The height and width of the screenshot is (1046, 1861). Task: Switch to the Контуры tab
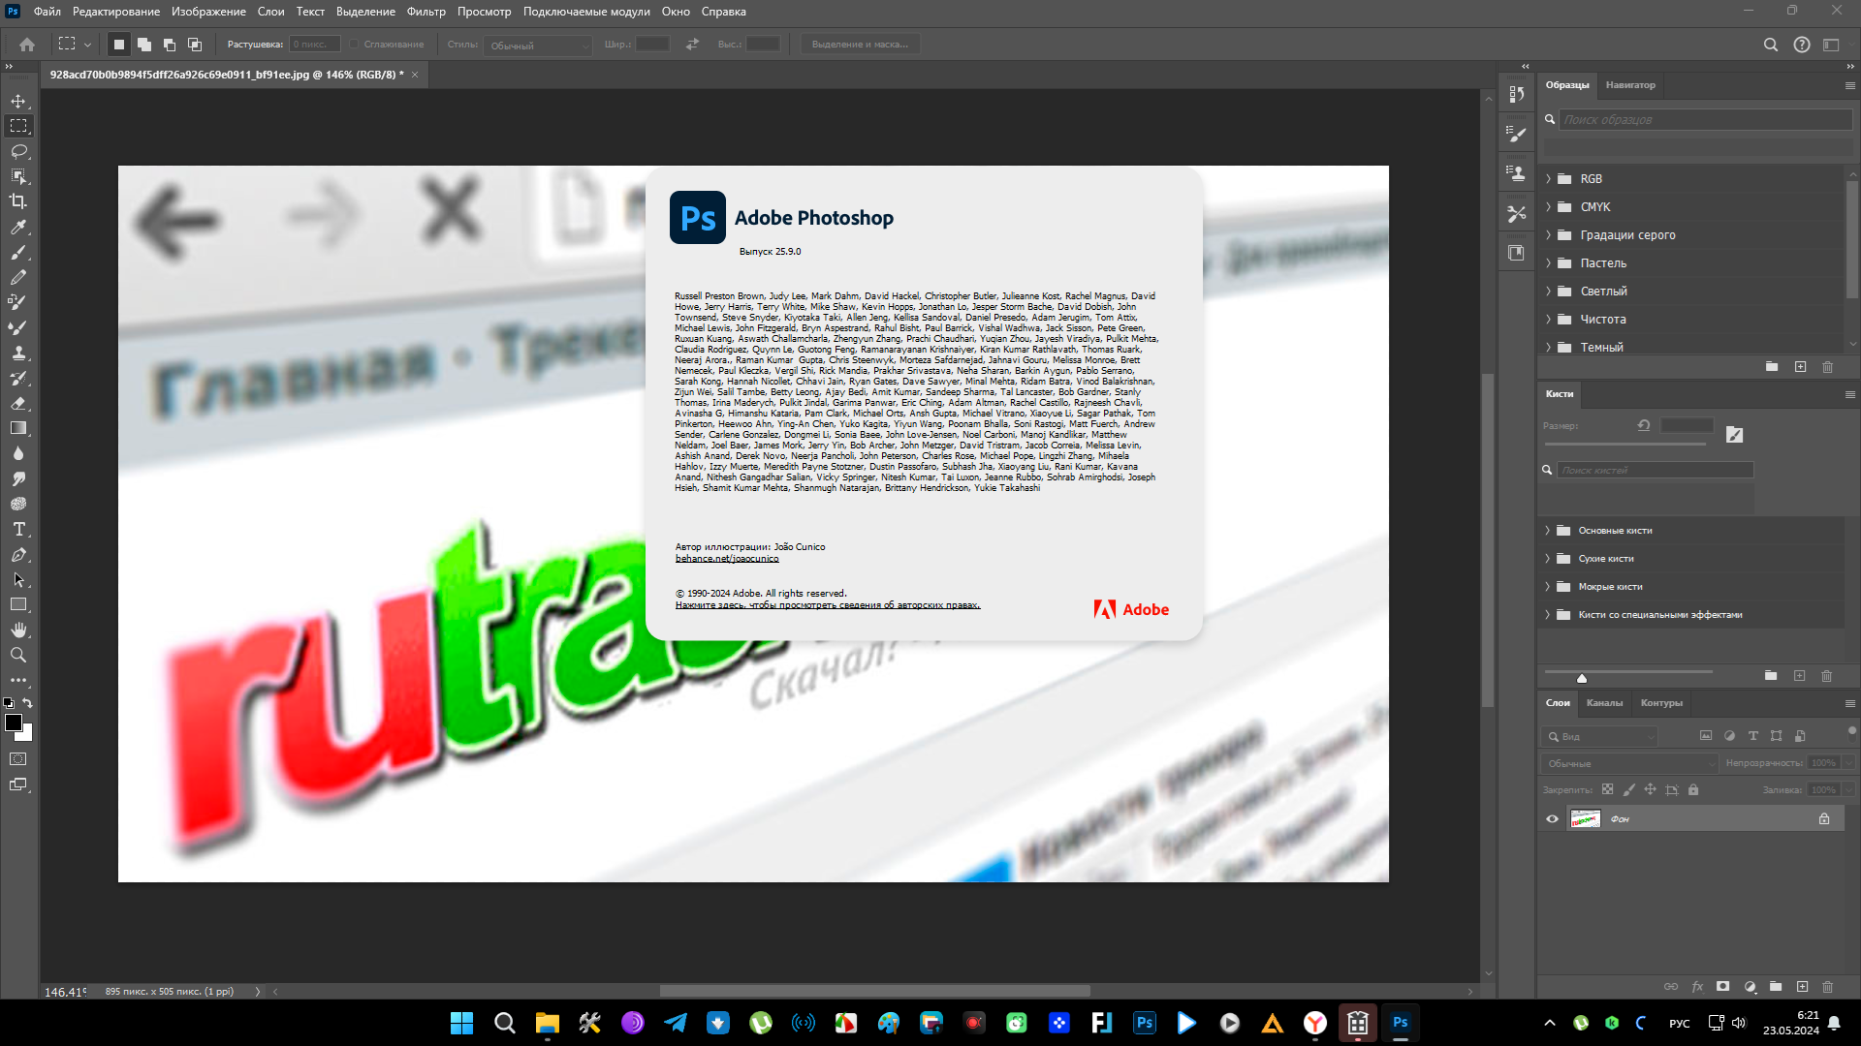click(x=1661, y=703)
